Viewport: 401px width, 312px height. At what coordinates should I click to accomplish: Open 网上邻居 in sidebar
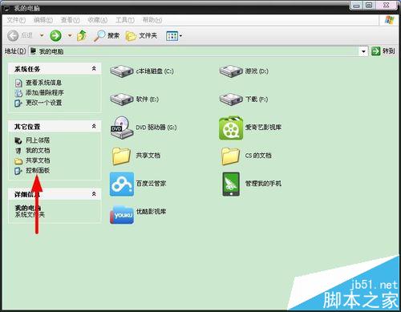(x=38, y=140)
